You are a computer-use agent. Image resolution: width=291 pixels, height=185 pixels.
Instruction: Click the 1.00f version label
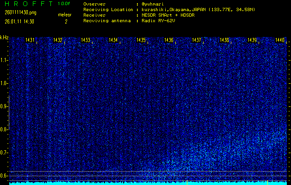64,4
